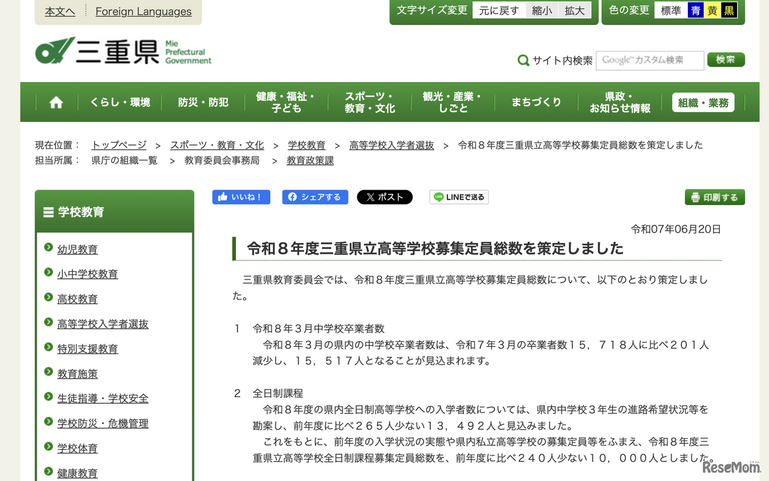769x481 pixels.
Task: Open 高校教育 in sidebar
Action: click(x=78, y=299)
